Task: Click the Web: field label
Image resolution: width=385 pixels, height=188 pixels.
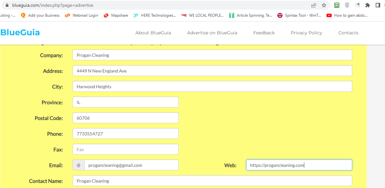Action: pyautogui.click(x=230, y=165)
